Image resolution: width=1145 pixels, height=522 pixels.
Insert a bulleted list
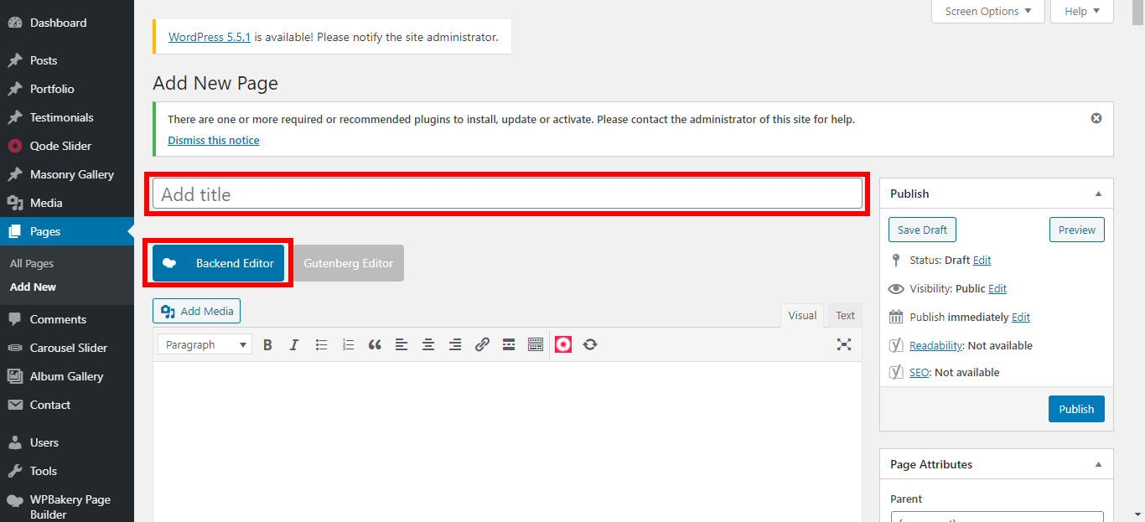pyautogui.click(x=321, y=344)
